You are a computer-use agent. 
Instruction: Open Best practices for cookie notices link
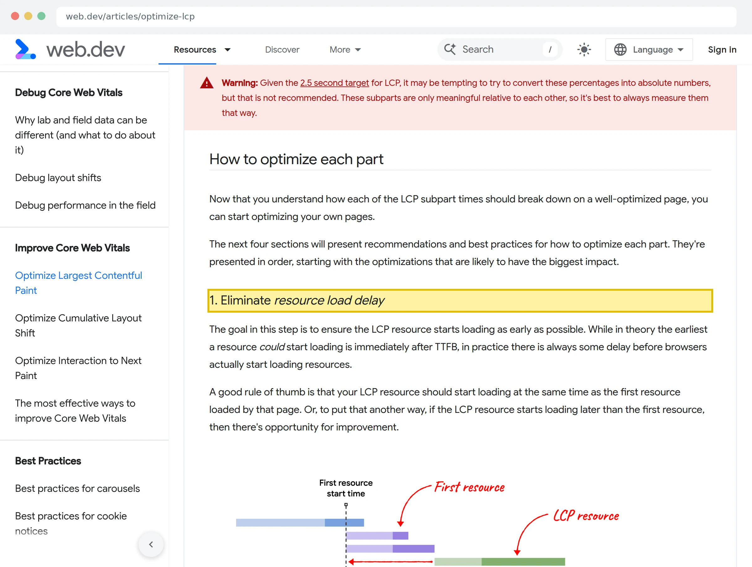coord(71,523)
